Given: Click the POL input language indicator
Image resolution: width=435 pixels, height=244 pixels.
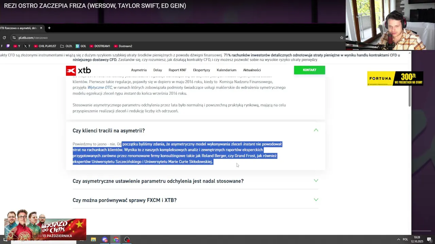Looking at the screenshot, I should pyautogui.click(x=405, y=240).
